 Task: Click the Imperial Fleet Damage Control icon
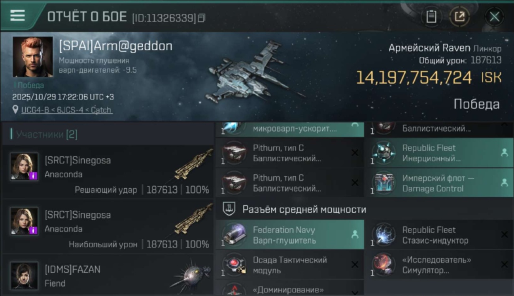click(383, 183)
